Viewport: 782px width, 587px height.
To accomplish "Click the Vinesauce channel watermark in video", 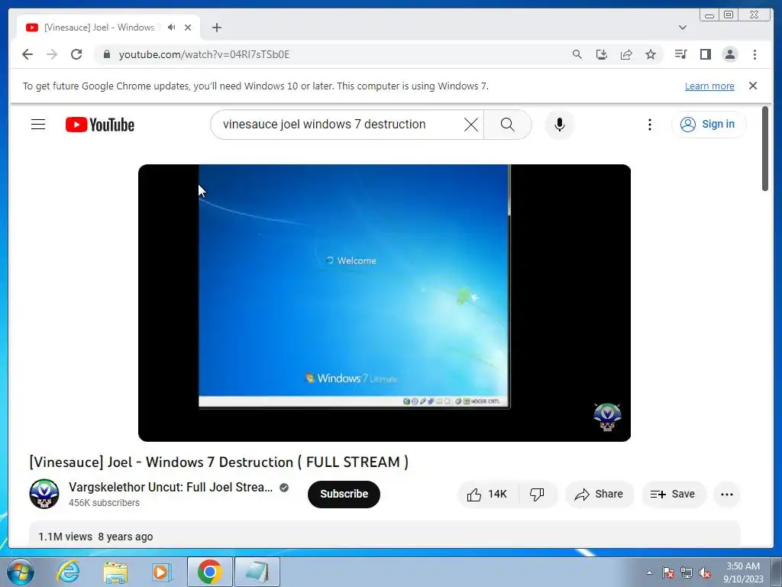I will pos(607,417).
